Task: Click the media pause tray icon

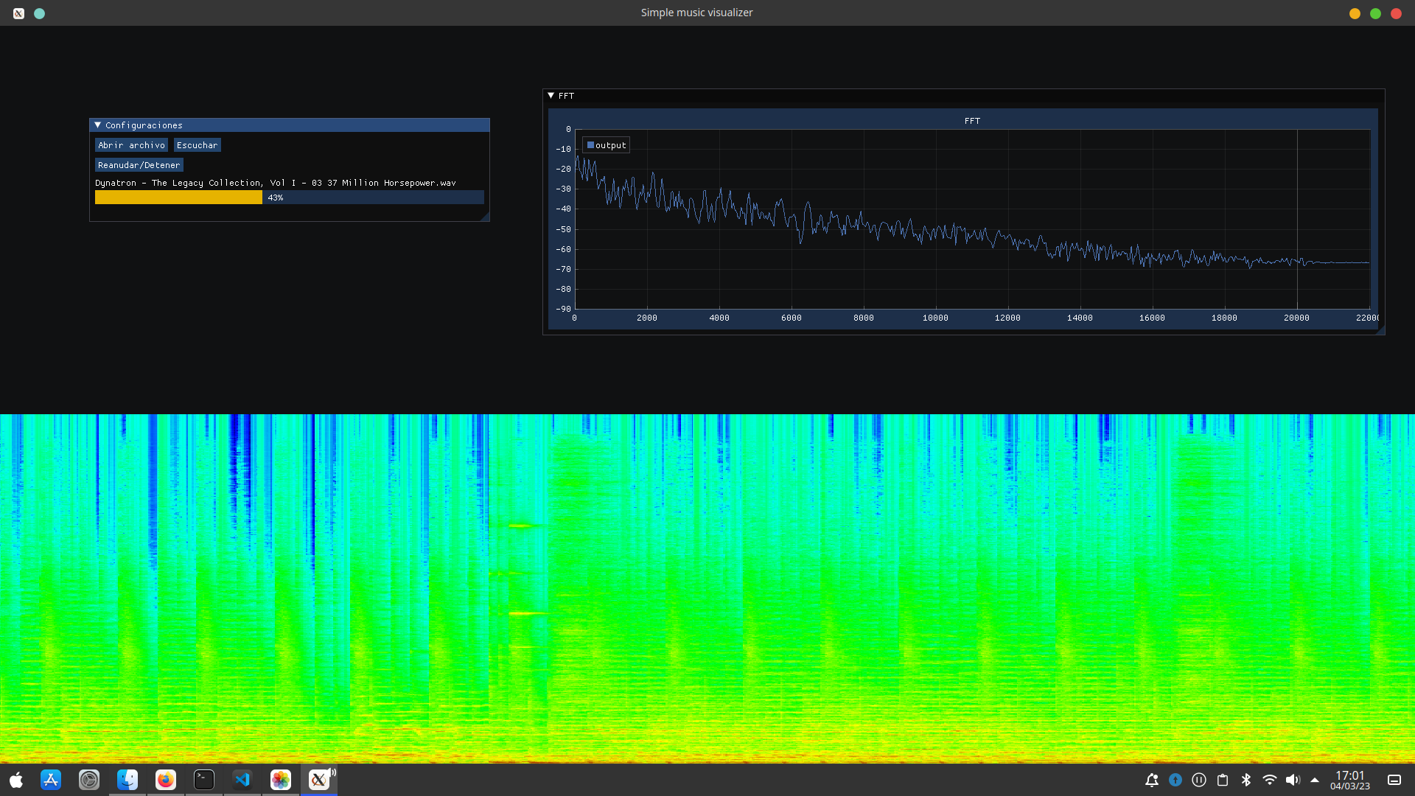Action: [x=1199, y=780]
